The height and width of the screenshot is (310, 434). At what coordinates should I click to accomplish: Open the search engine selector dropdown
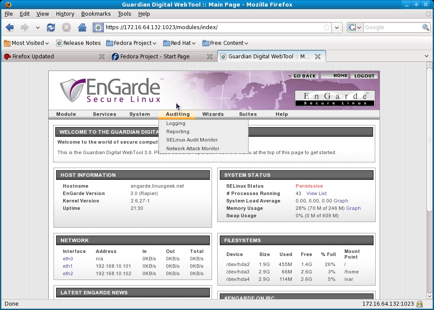click(355, 27)
